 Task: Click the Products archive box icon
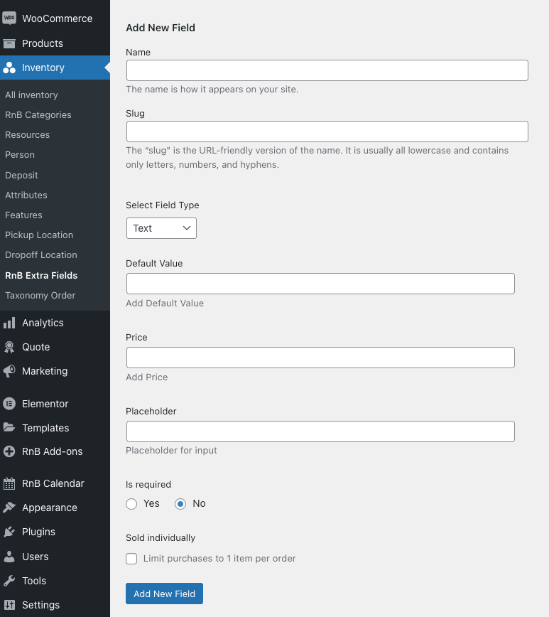(9, 43)
